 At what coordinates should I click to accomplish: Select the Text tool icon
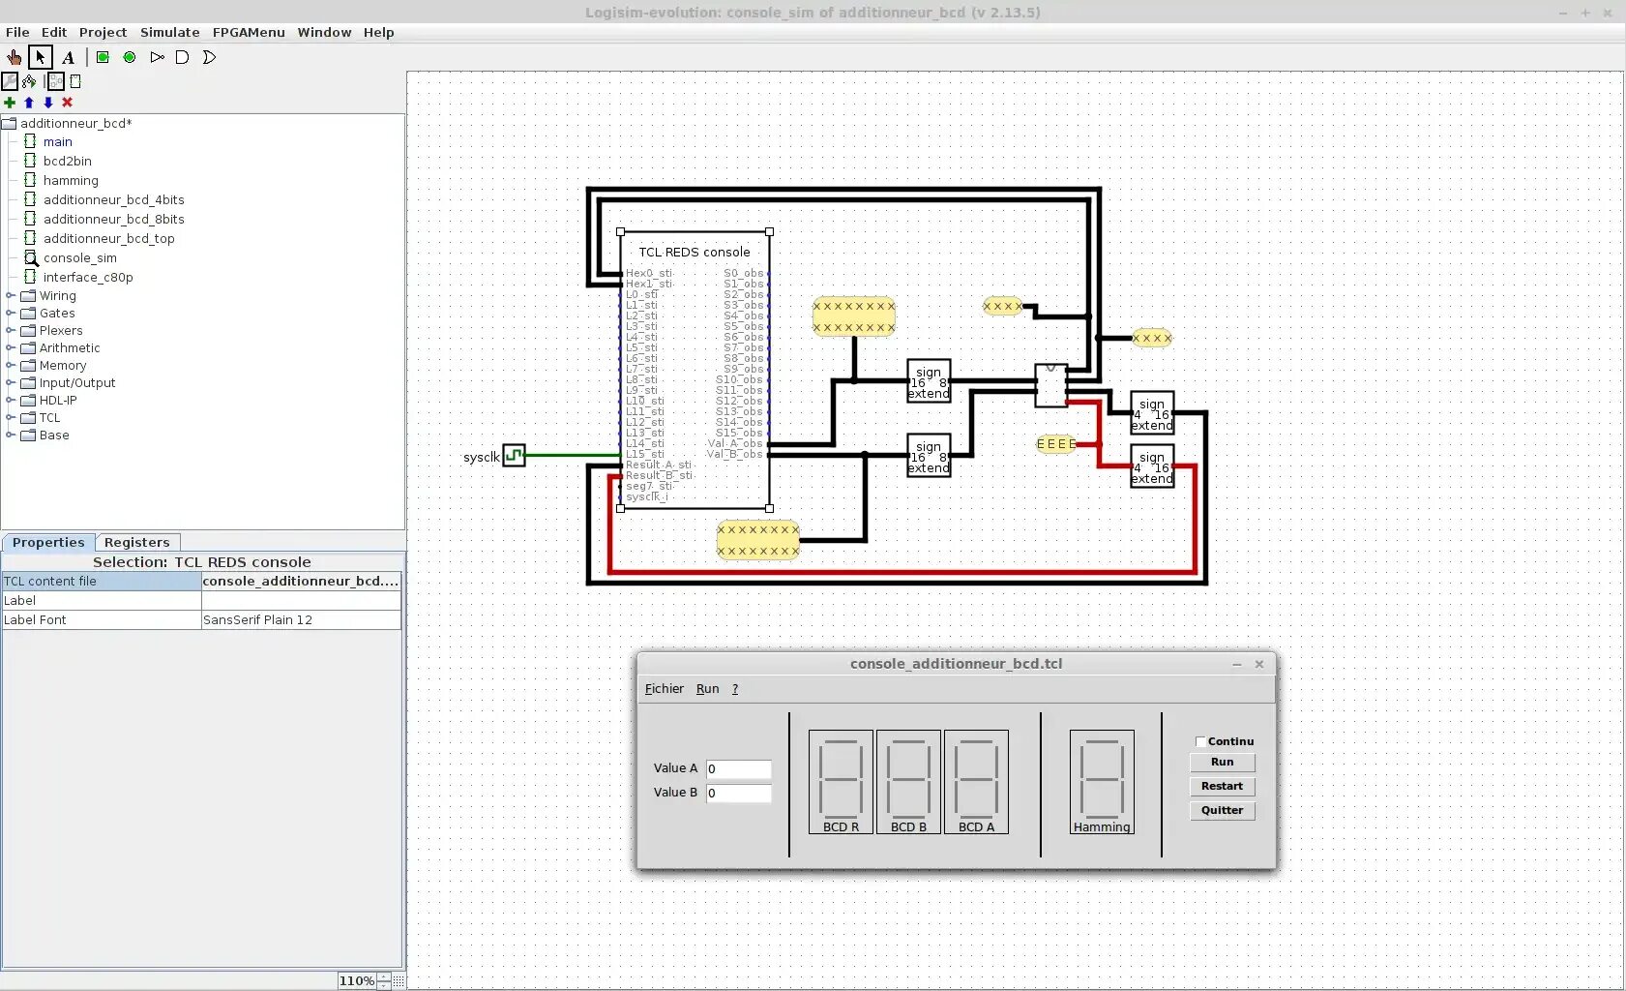pyautogui.click(x=68, y=57)
